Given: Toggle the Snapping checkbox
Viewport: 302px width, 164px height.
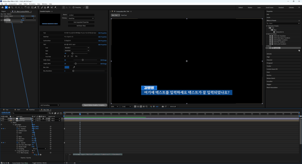Looking at the screenshot, I should [x=73, y=7].
